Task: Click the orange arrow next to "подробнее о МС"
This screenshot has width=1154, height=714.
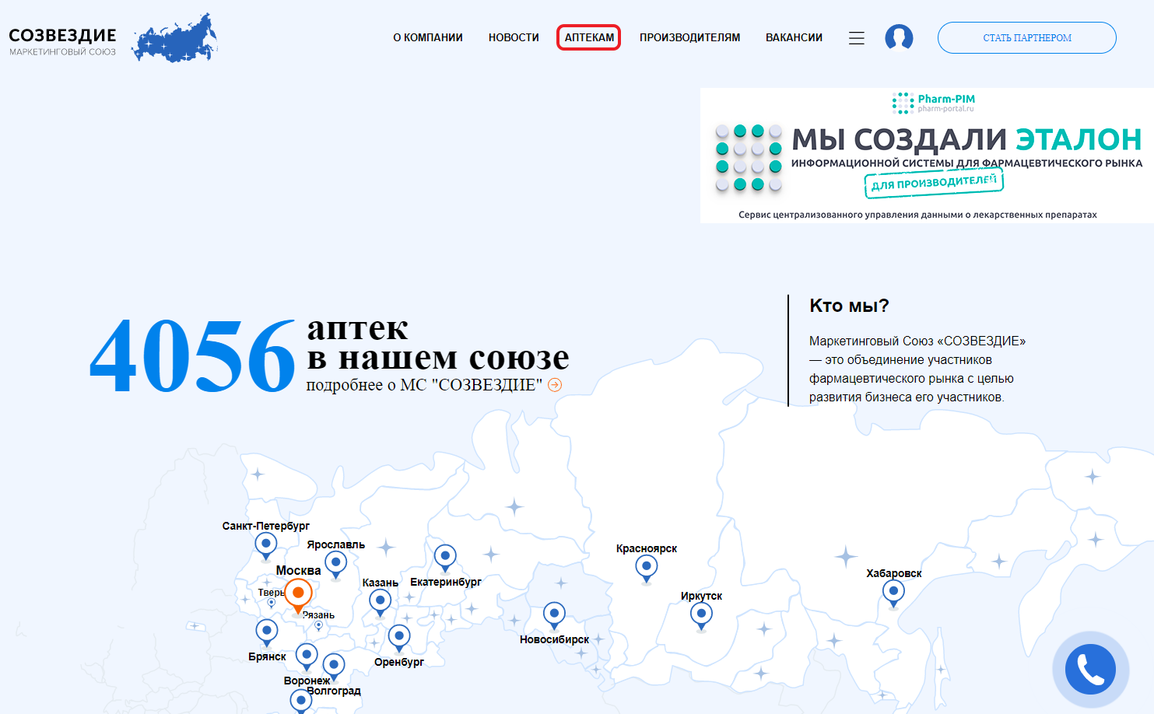Action: [x=555, y=385]
